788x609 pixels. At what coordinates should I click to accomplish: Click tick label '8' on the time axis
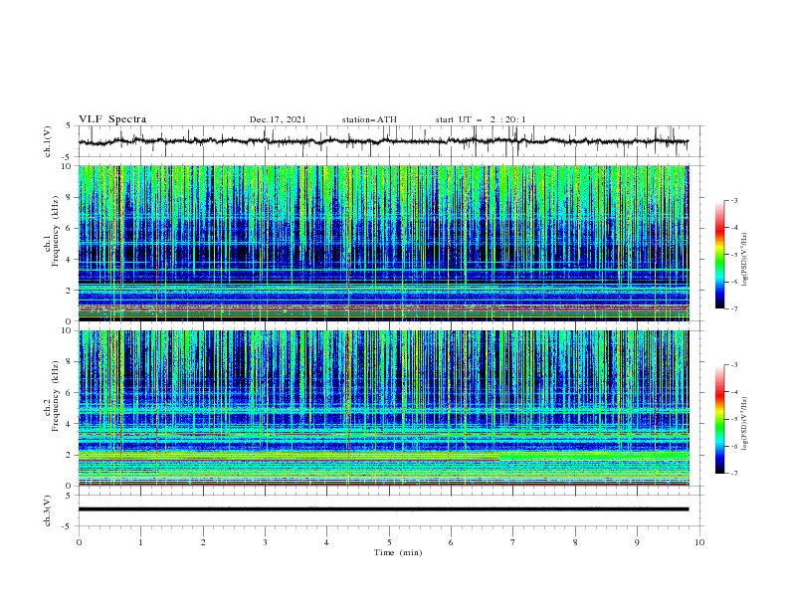(x=575, y=542)
